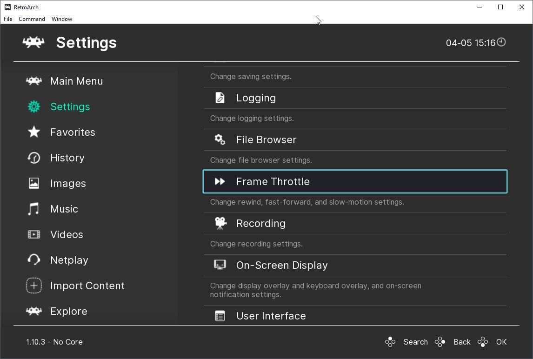
Task: Click the History clock icon
Action: click(x=34, y=158)
